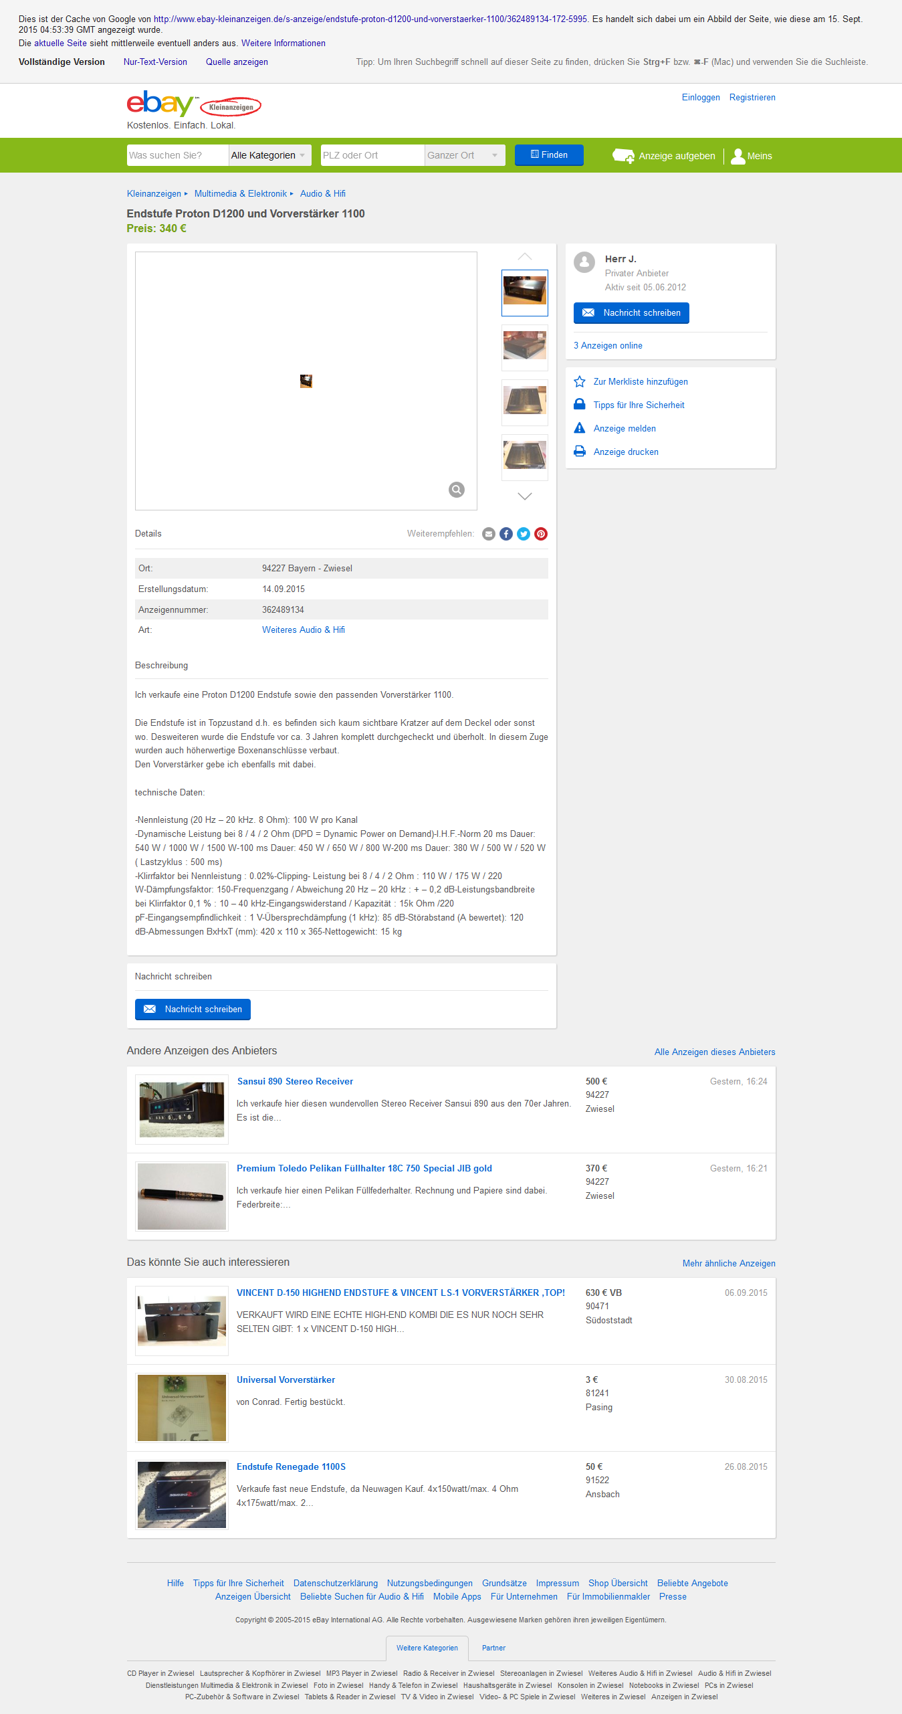Show previous thumbnails with up chevron
The height and width of the screenshot is (1714, 902).
525,257
